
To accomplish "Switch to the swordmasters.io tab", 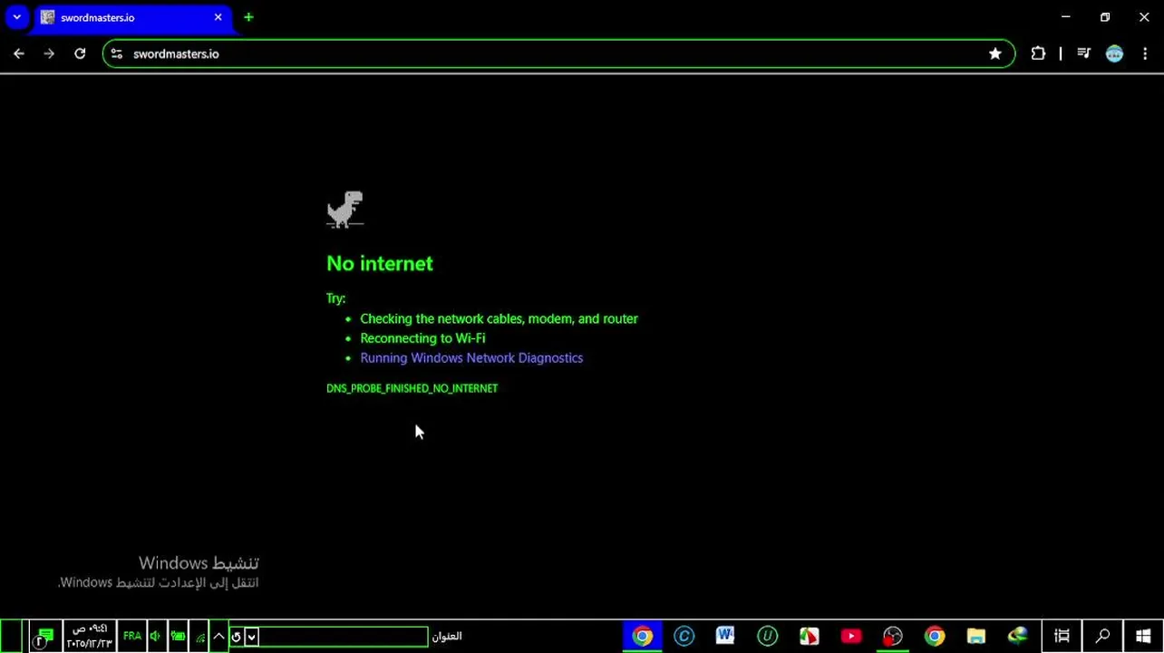I will [131, 17].
